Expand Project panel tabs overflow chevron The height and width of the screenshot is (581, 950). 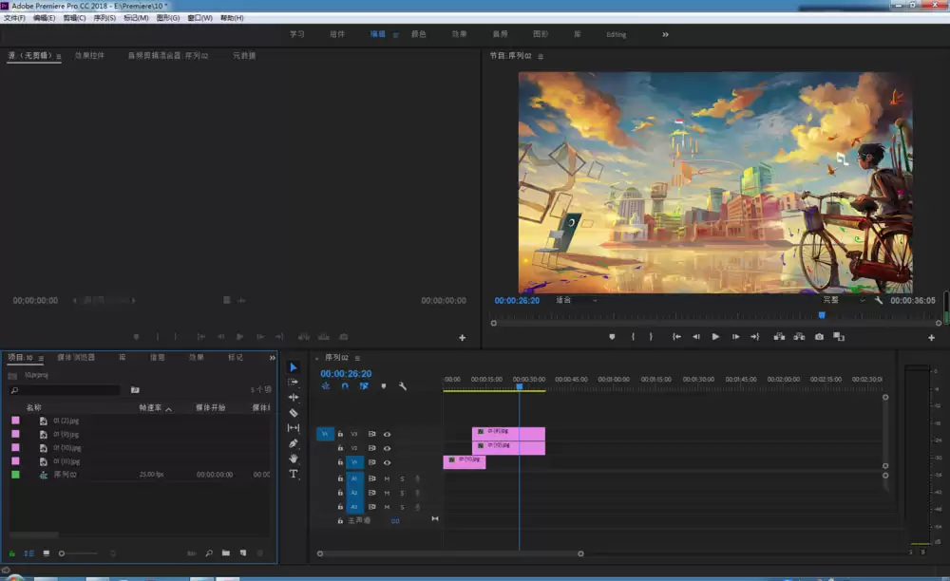(x=272, y=358)
